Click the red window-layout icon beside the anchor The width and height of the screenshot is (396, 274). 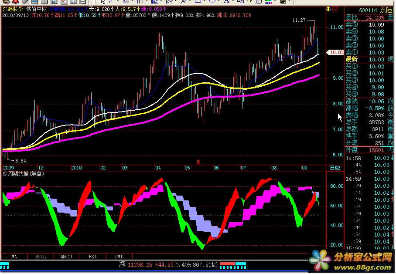point(335,9)
